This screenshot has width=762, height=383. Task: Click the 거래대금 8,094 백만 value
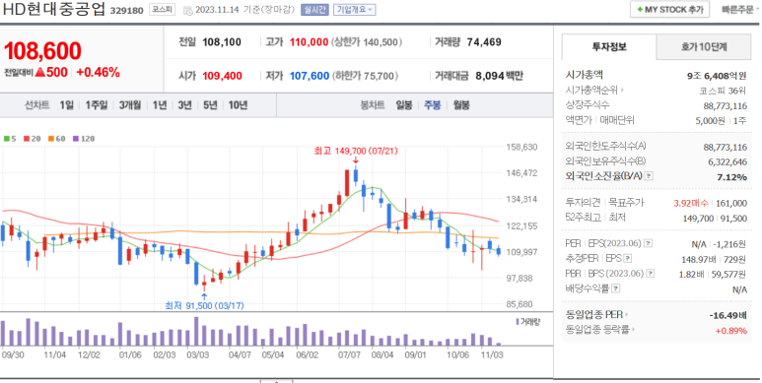click(499, 76)
